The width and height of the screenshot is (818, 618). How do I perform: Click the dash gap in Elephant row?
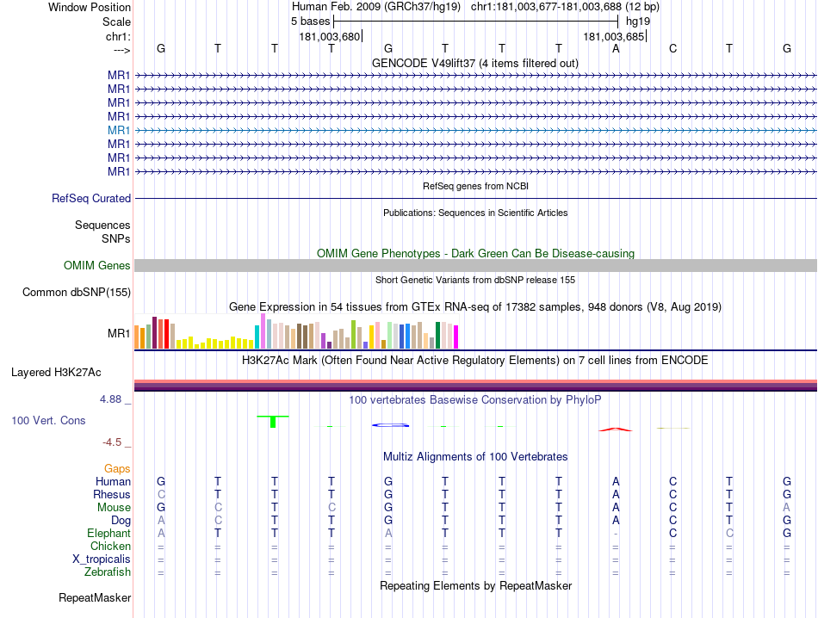[x=616, y=534]
